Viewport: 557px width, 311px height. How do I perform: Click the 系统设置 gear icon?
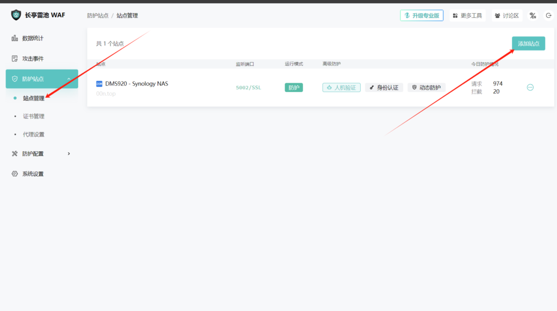15,174
